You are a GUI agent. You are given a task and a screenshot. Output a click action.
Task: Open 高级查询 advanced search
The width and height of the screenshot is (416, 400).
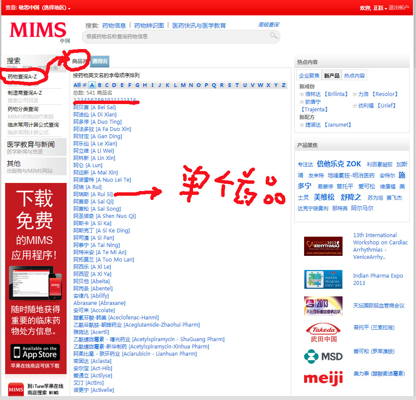click(269, 25)
